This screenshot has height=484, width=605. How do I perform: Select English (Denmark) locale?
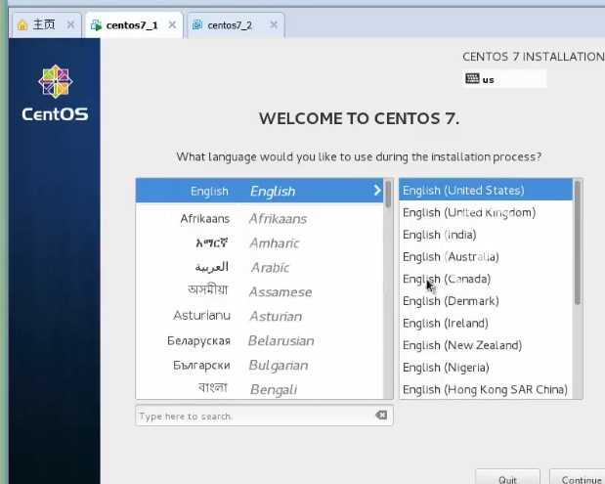(x=486, y=301)
